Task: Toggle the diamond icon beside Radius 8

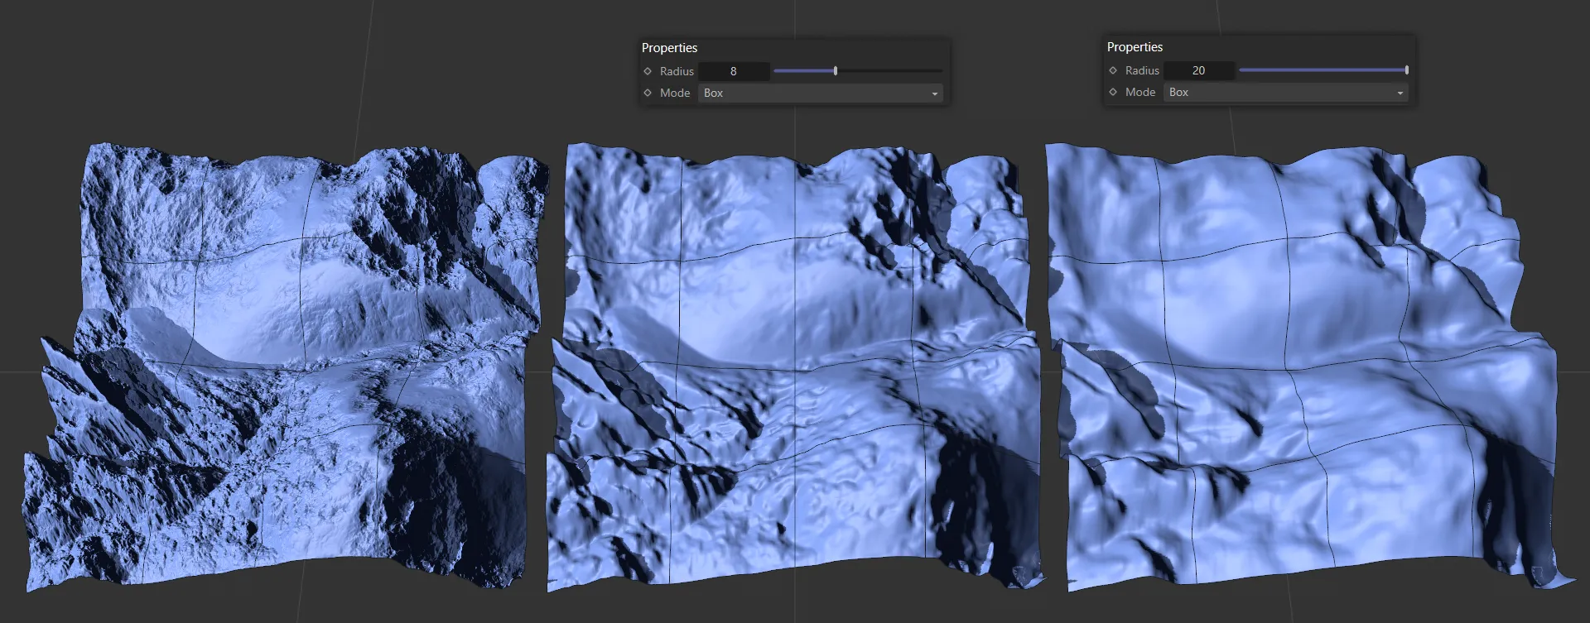Action: 648,71
